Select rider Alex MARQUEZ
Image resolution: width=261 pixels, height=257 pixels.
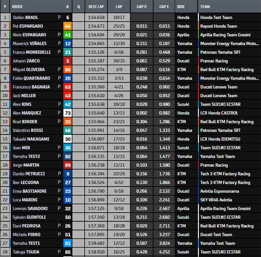27,113
